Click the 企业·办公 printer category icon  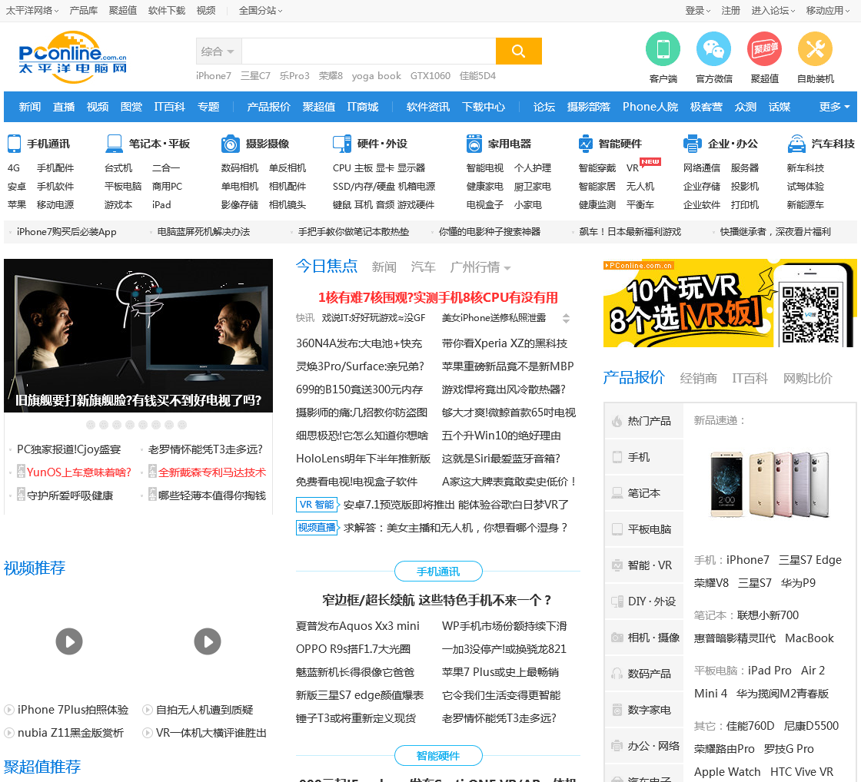tap(693, 144)
